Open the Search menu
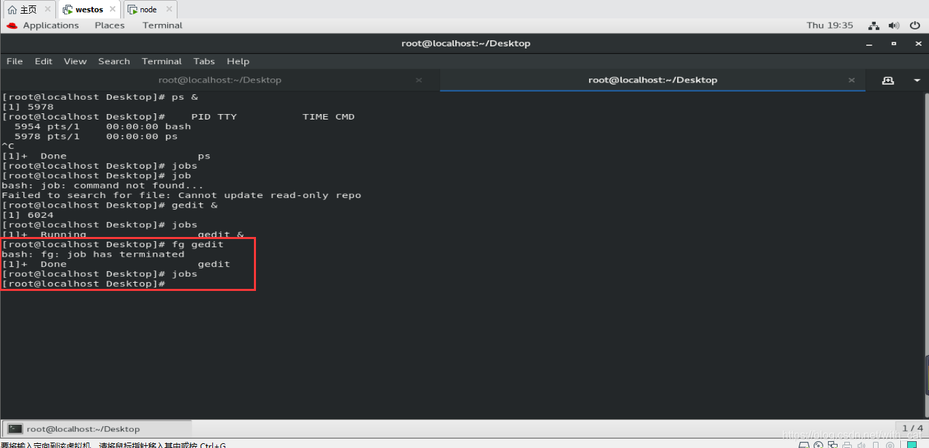Screen dimensions: 929x448 [114, 61]
